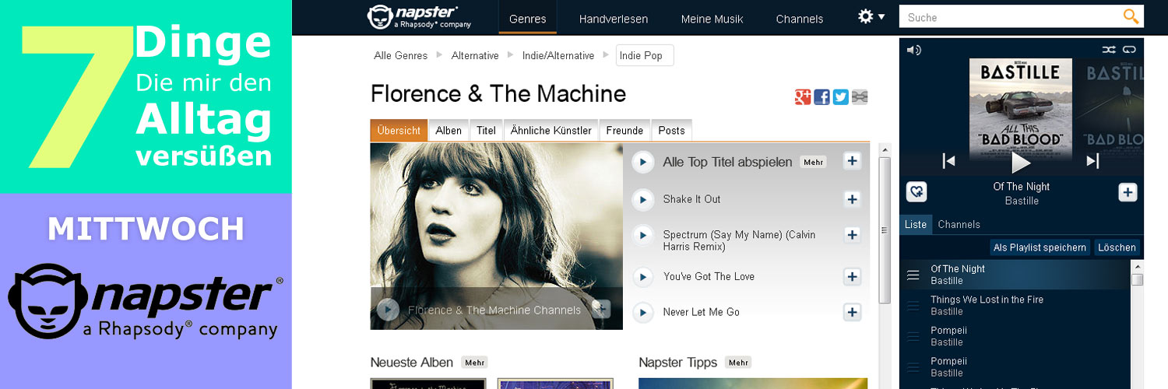Add Spectrum remix to list

click(853, 235)
